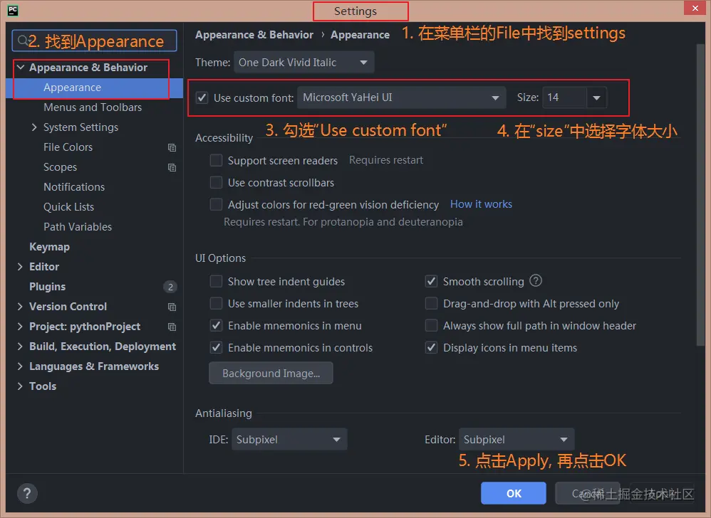The height and width of the screenshot is (518, 711).
Task: Click the project-level icon beside Project: pythonProject
Action: (172, 327)
